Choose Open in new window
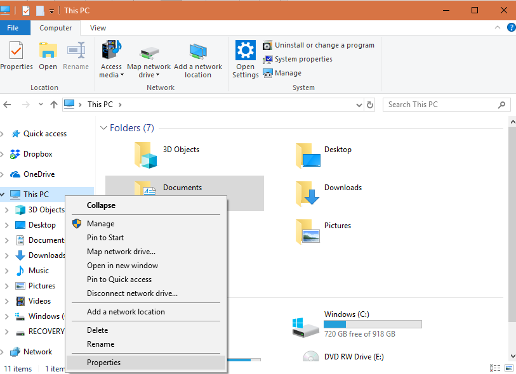The height and width of the screenshot is (374, 516). point(146,266)
